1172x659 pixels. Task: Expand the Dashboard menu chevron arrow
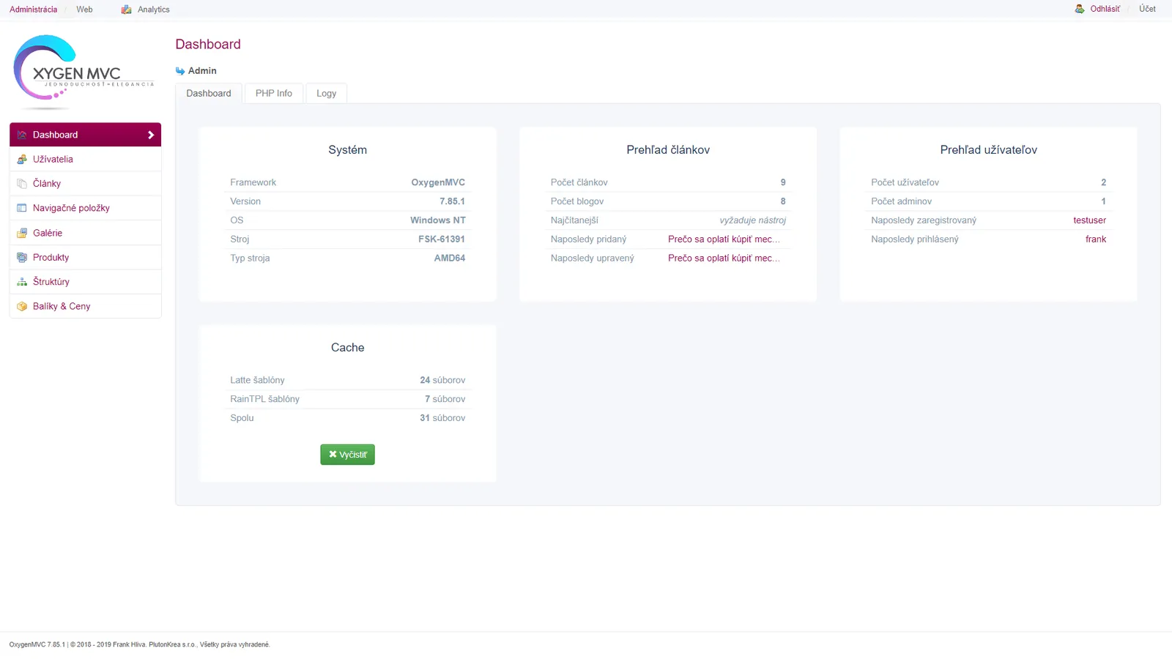151,135
